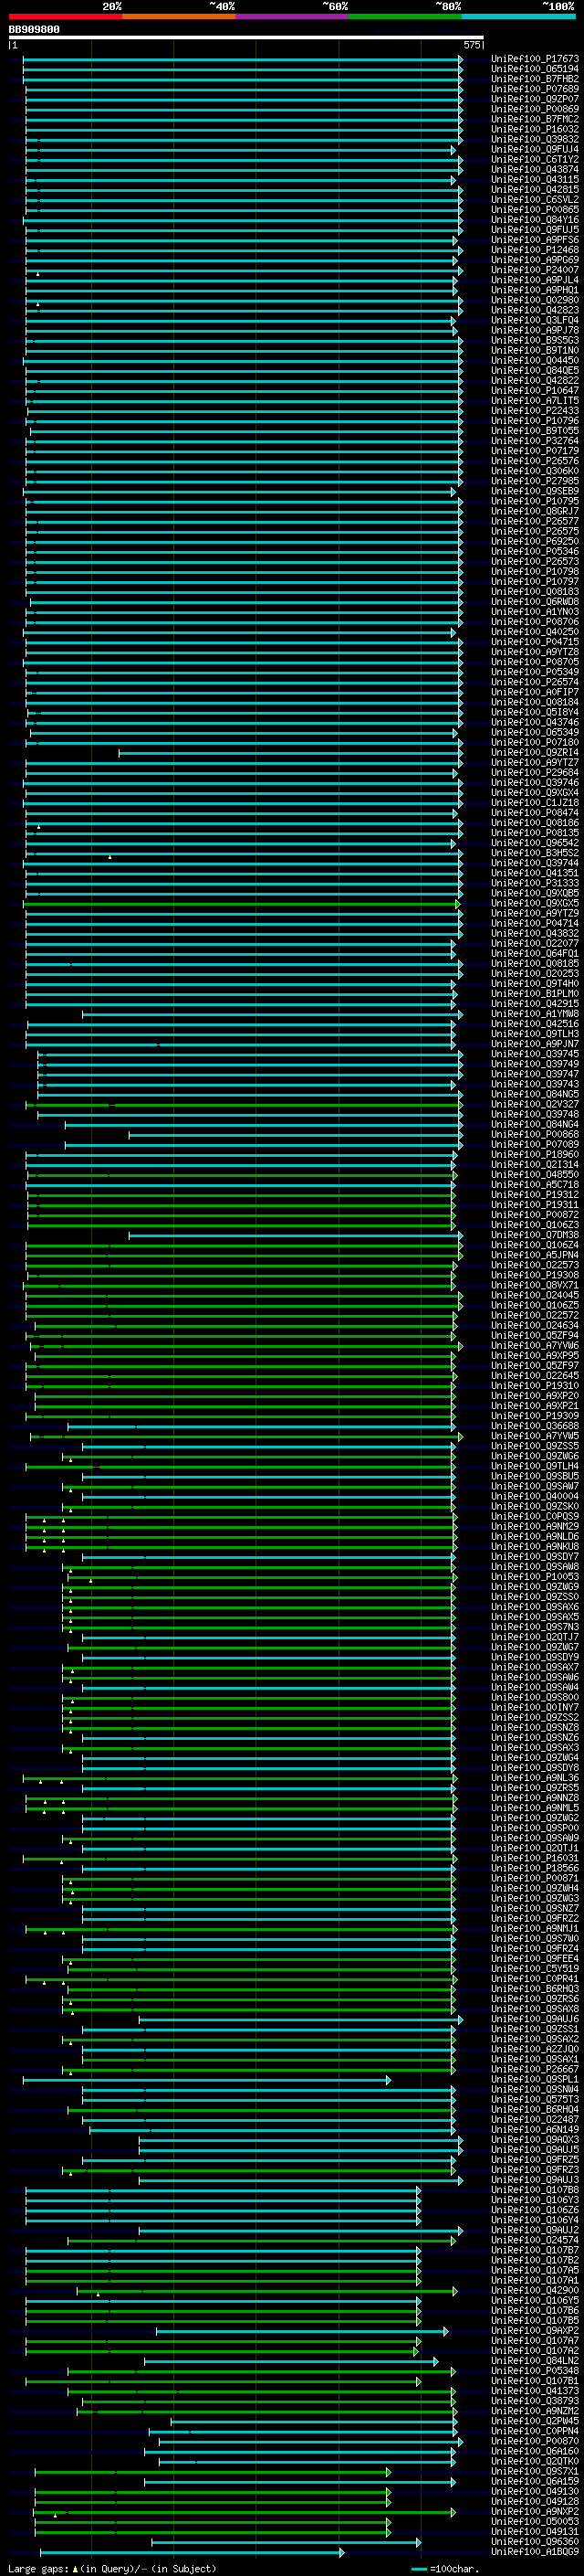The width and height of the screenshot is (584, 2576).
Task: Click label UniRef100_Q84LN2
Action: click(x=535, y=2360)
